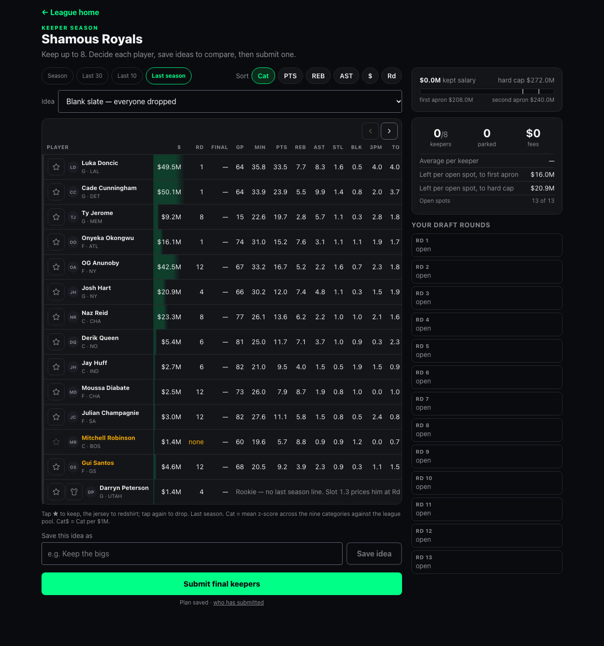Open the RD 8 draft round slot
This screenshot has height=646, width=604.
coord(487,430)
